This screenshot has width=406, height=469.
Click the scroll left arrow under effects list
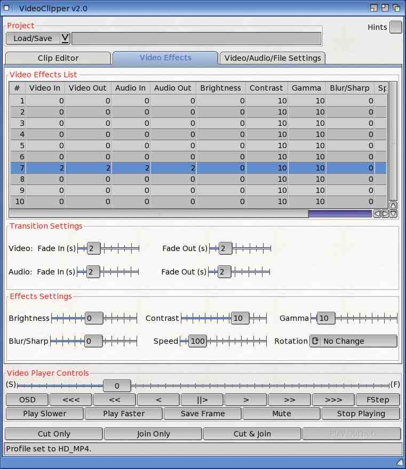(377, 214)
